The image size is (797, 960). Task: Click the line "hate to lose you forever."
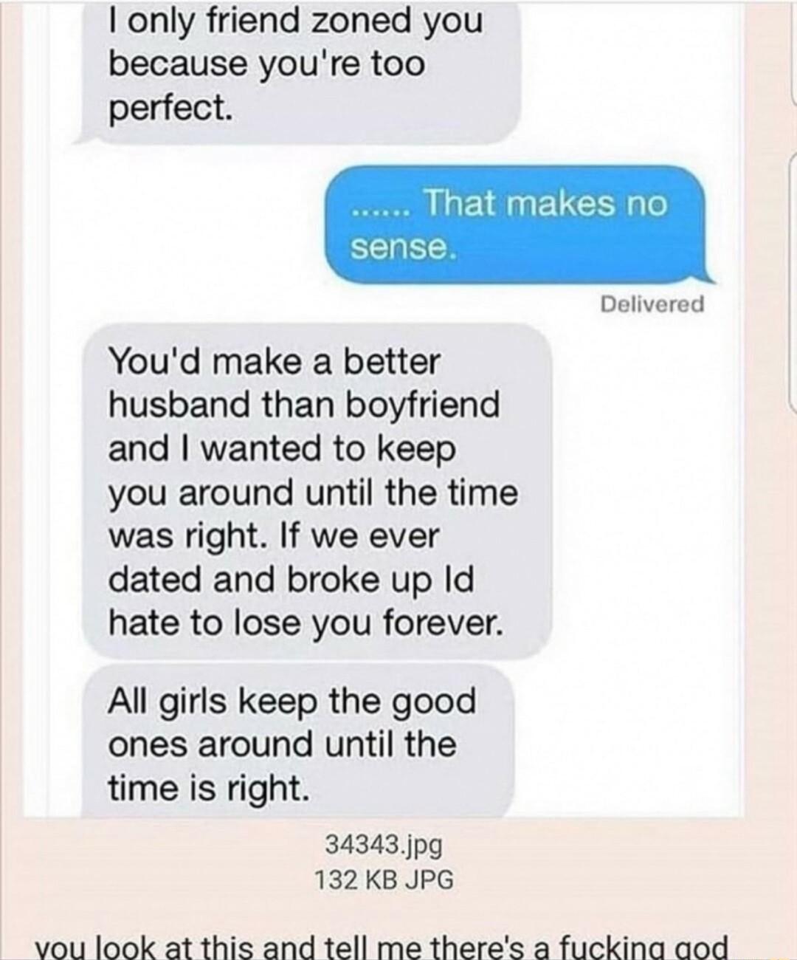pos(306,624)
